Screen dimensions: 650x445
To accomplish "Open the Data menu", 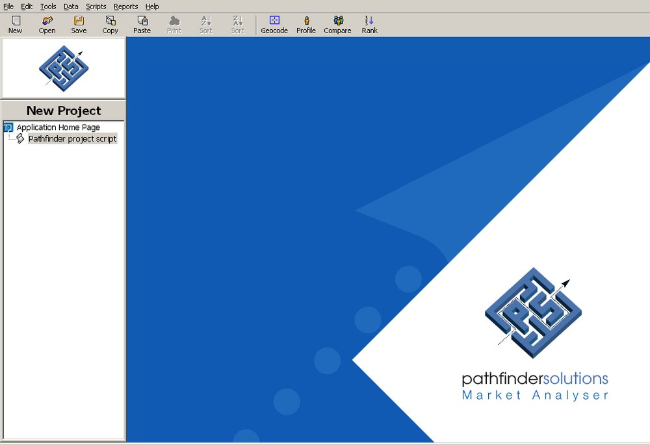I will point(71,6).
